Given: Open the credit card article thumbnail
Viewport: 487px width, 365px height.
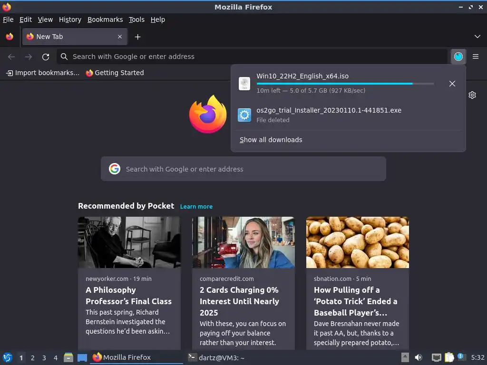Looking at the screenshot, I should tap(243, 242).
